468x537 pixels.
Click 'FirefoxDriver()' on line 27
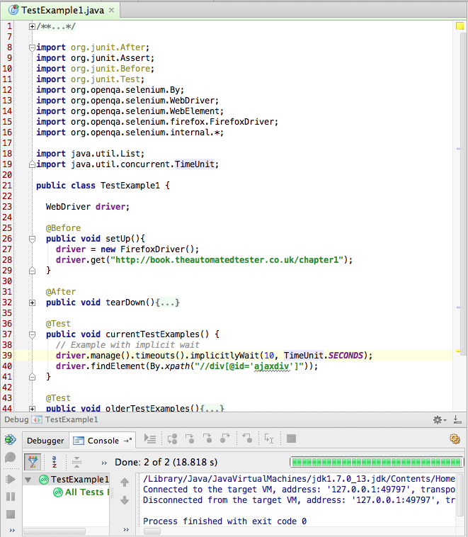[157, 249]
